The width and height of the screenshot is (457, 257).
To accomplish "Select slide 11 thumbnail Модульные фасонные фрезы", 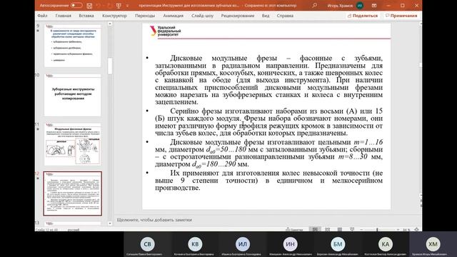I will pyautogui.click(x=73, y=144).
